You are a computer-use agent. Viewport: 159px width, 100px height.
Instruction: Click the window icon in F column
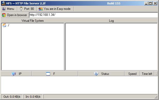point(48,74)
